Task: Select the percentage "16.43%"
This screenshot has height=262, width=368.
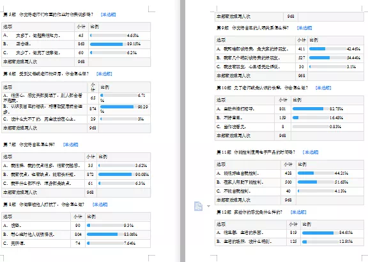Action: pyautogui.click(x=336, y=118)
